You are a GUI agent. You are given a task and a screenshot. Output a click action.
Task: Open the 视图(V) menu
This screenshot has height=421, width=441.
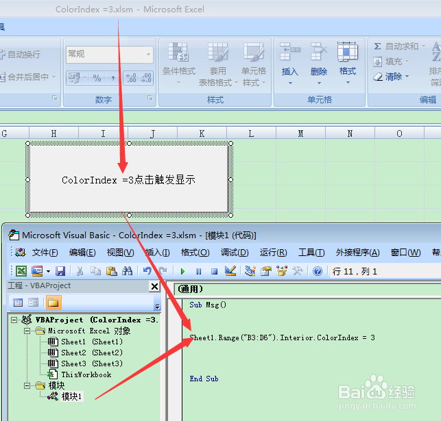[120, 253]
